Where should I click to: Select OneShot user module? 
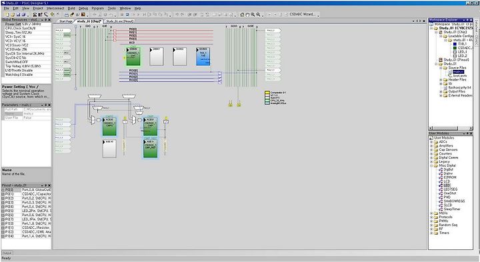click(x=450, y=194)
